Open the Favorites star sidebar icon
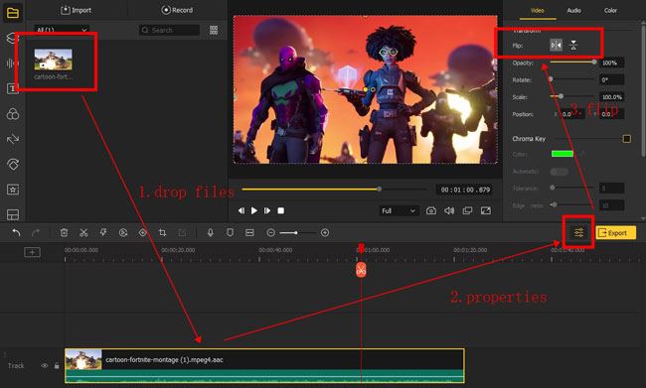 click(x=12, y=190)
